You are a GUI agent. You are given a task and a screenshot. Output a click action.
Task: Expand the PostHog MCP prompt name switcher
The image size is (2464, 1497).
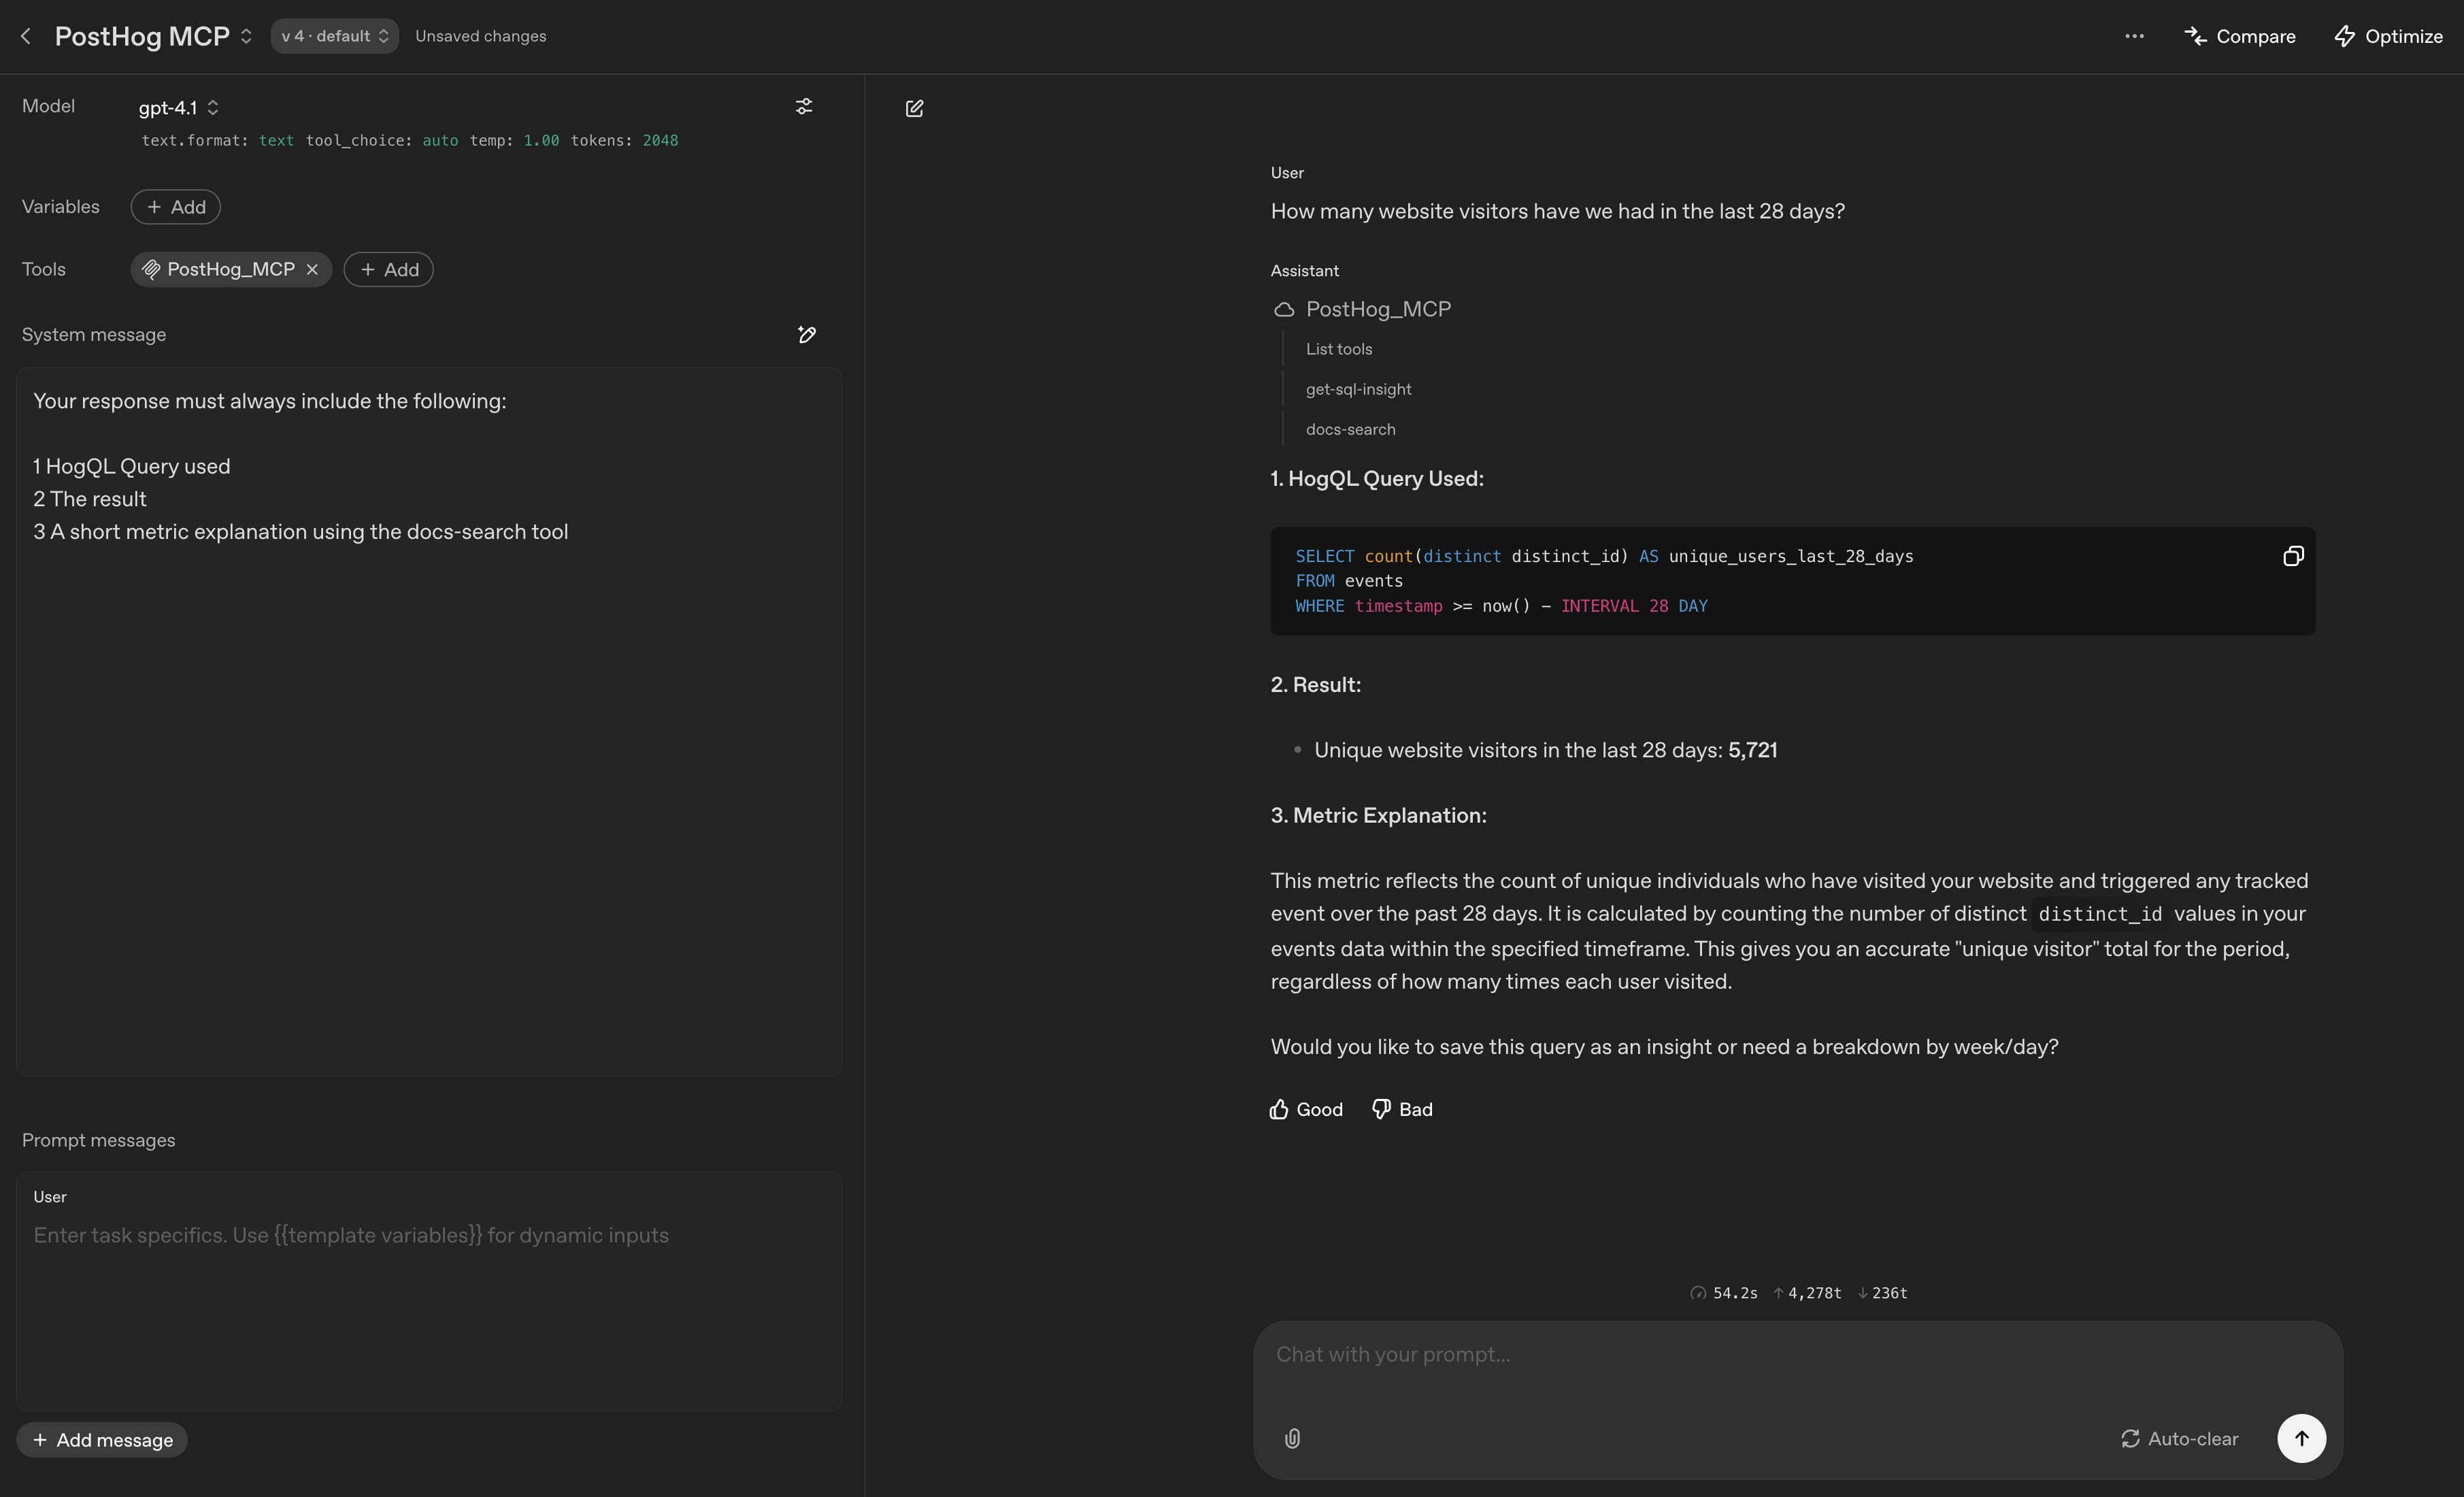(246, 36)
